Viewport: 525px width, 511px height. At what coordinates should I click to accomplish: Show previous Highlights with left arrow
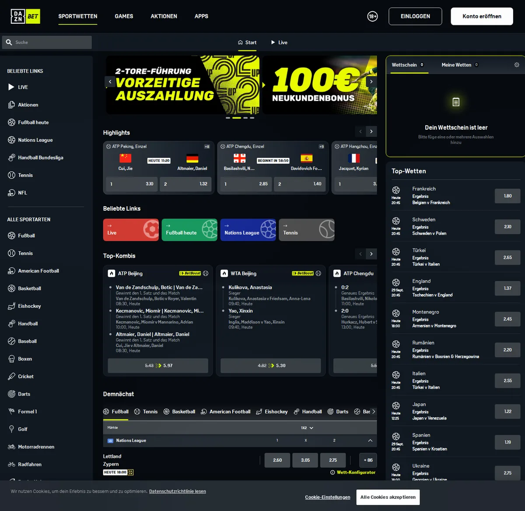[360, 131]
